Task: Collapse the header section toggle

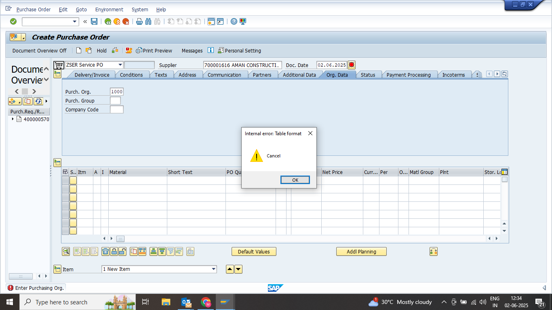Action: [x=57, y=74]
